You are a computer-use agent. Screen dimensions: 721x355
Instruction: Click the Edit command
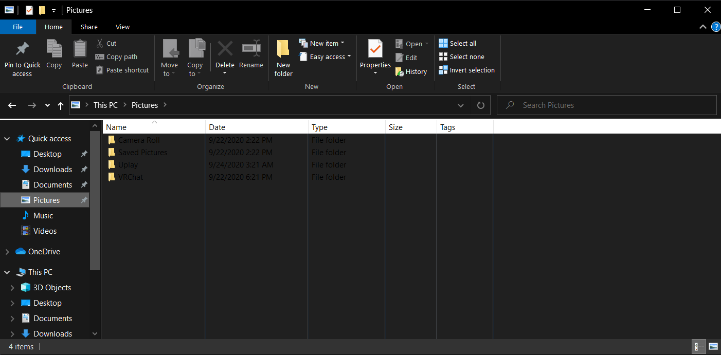pos(406,58)
